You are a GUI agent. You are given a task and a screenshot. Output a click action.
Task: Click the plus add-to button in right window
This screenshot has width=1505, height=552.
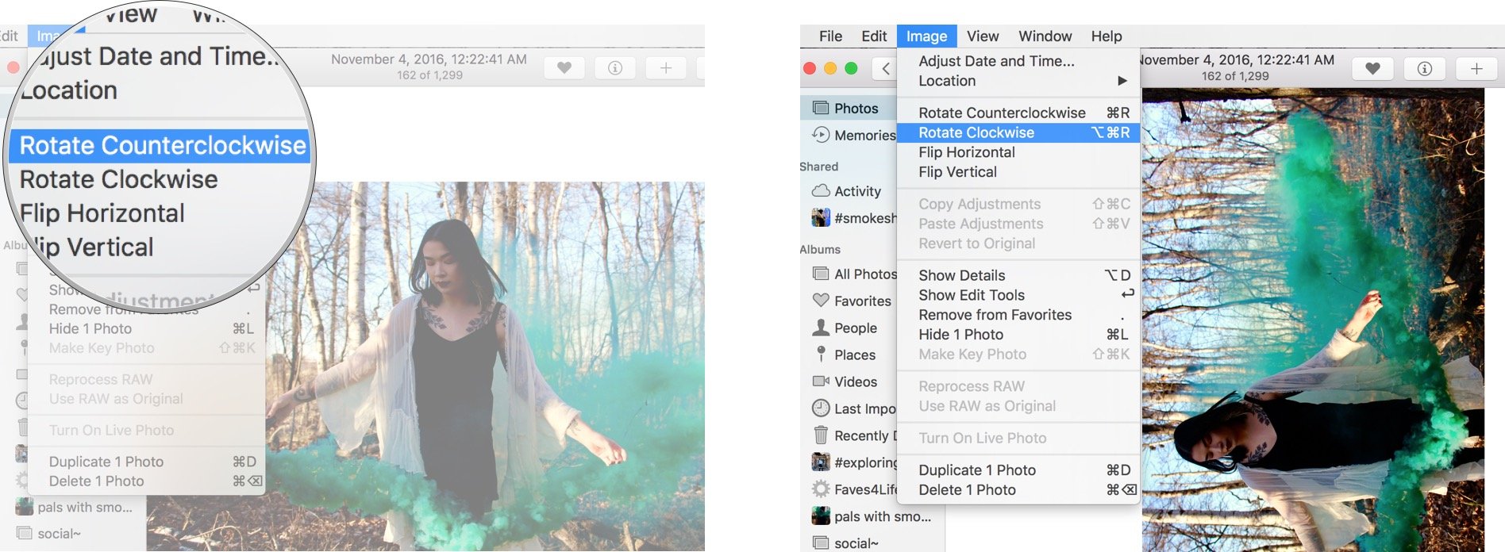click(x=1476, y=69)
